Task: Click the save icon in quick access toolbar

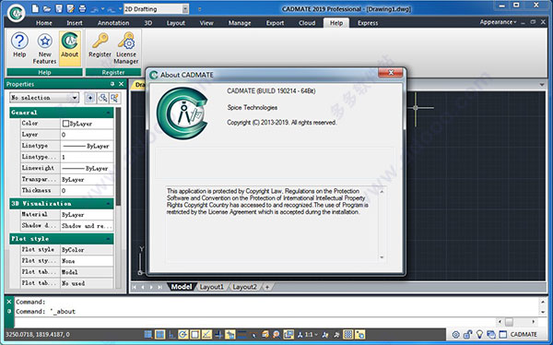Action: pos(59,8)
